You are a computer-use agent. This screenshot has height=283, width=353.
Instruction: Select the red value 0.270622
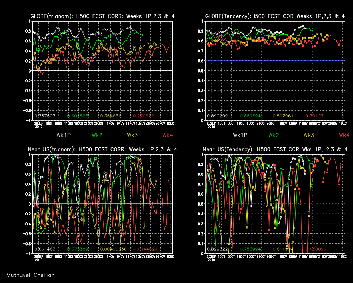pyautogui.click(x=143, y=116)
